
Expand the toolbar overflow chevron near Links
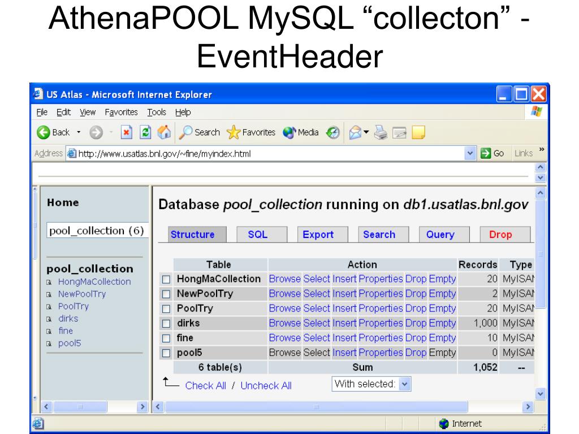coord(542,149)
